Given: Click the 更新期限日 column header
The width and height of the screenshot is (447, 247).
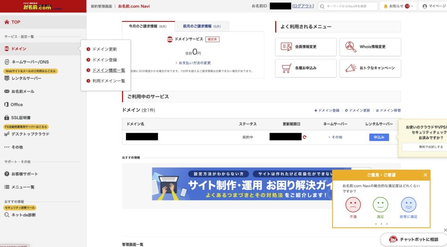Looking at the screenshot, I should point(291,124).
